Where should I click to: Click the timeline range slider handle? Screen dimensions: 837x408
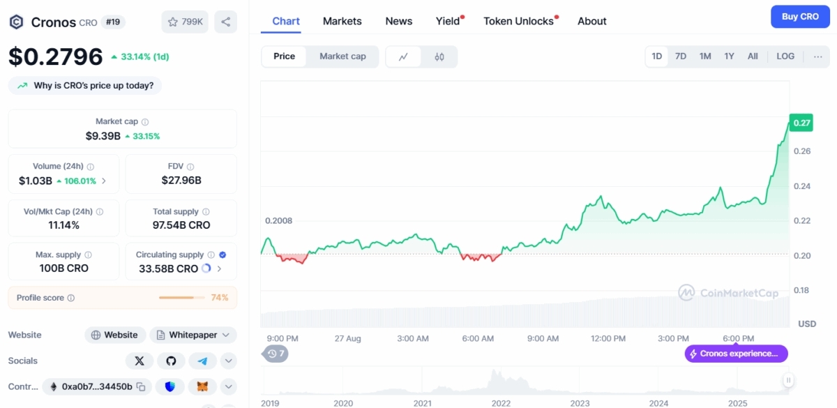tap(788, 380)
